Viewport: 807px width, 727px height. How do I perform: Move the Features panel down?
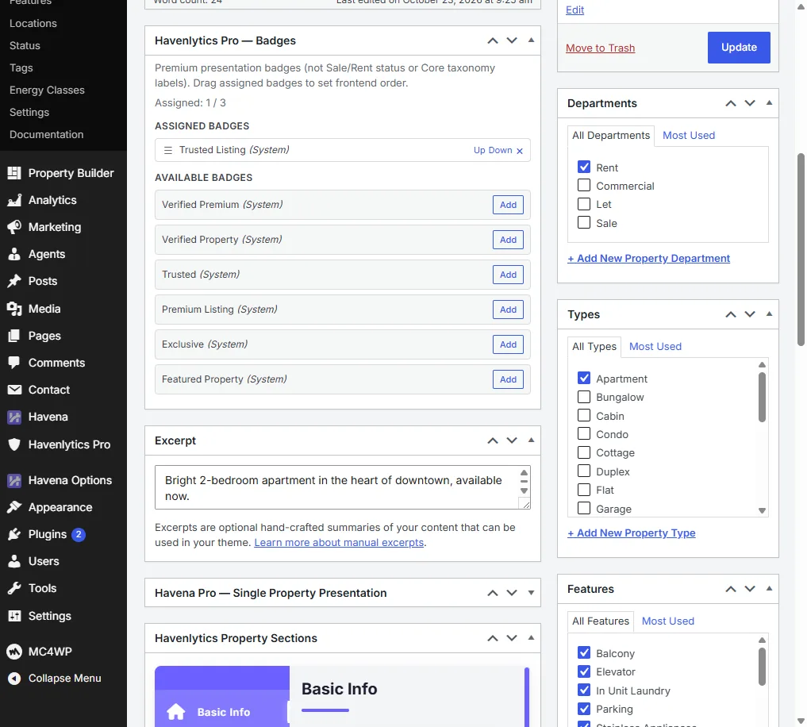pyautogui.click(x=750, y=588)
